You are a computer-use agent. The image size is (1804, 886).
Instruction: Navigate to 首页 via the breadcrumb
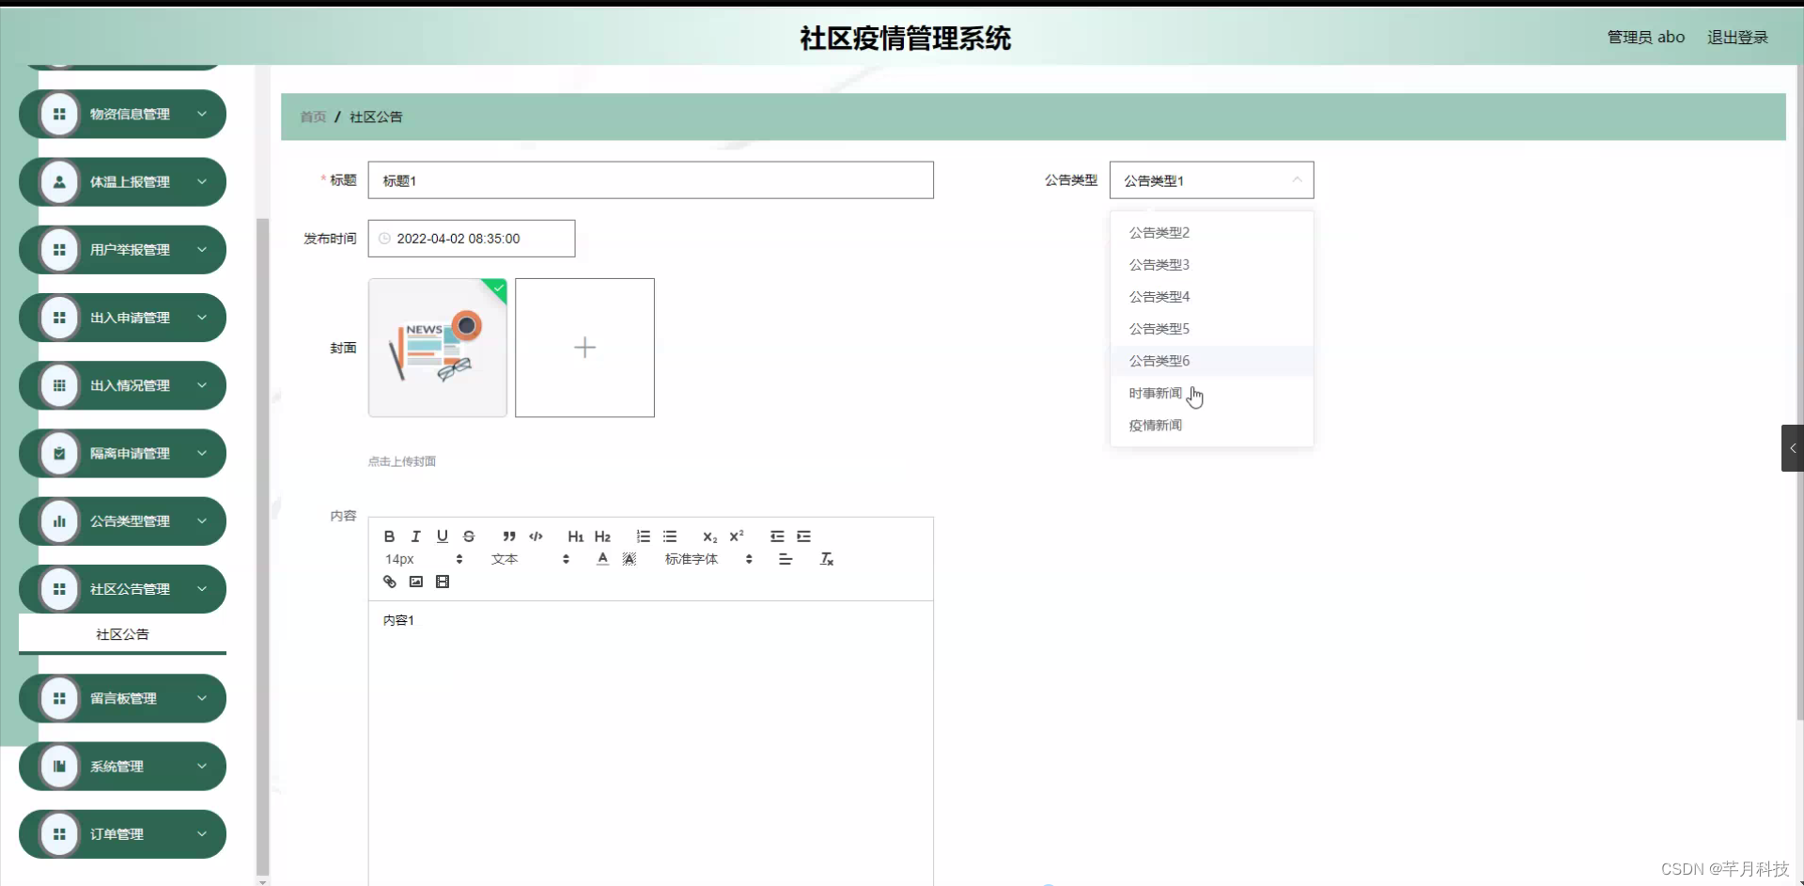tap(313, 117)
